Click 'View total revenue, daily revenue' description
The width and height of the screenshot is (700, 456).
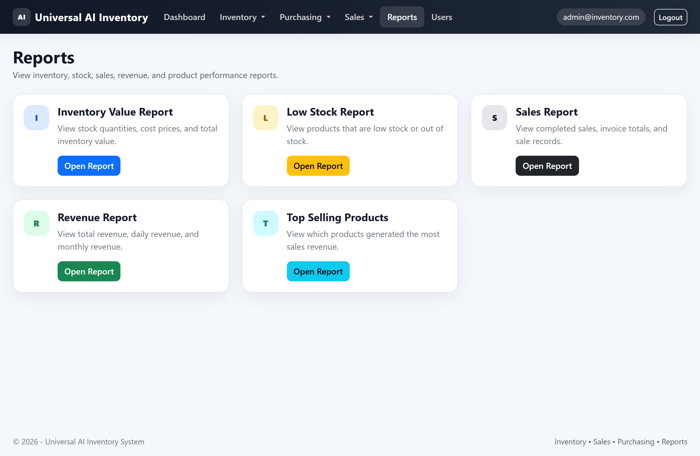(128, 240)
